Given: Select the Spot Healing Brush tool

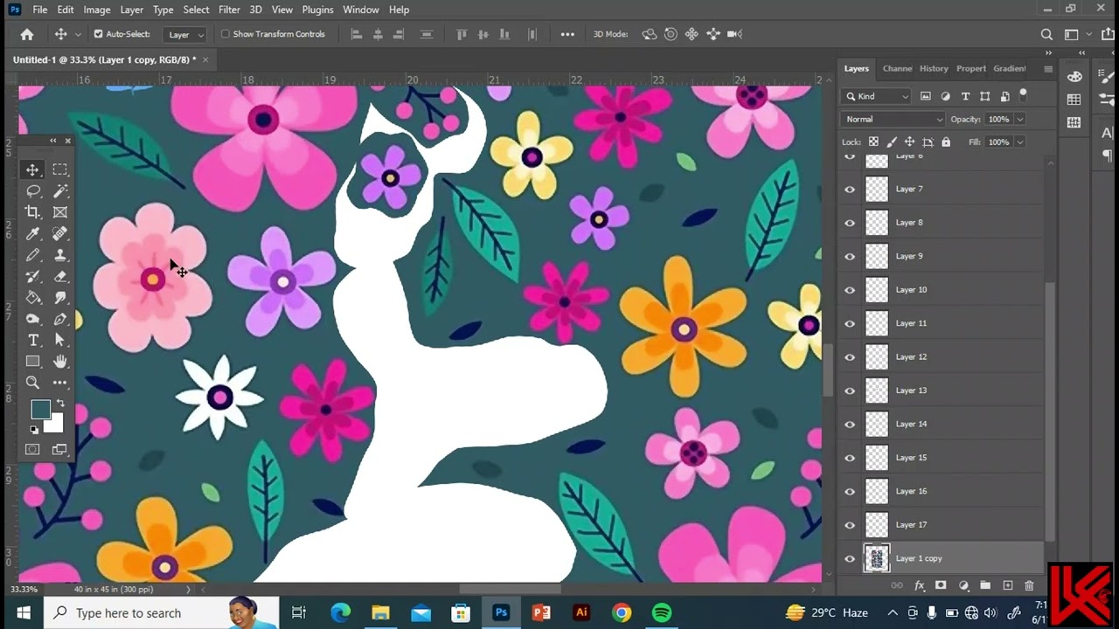Looking at the screenshot, I should click(60, 233).
